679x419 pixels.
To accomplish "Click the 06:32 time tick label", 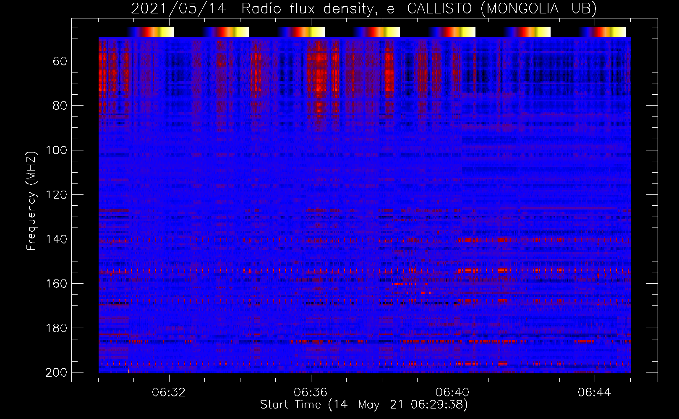I will point(169,393).
